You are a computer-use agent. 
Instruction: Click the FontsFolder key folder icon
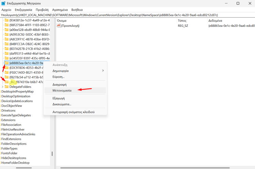point(0,153)
